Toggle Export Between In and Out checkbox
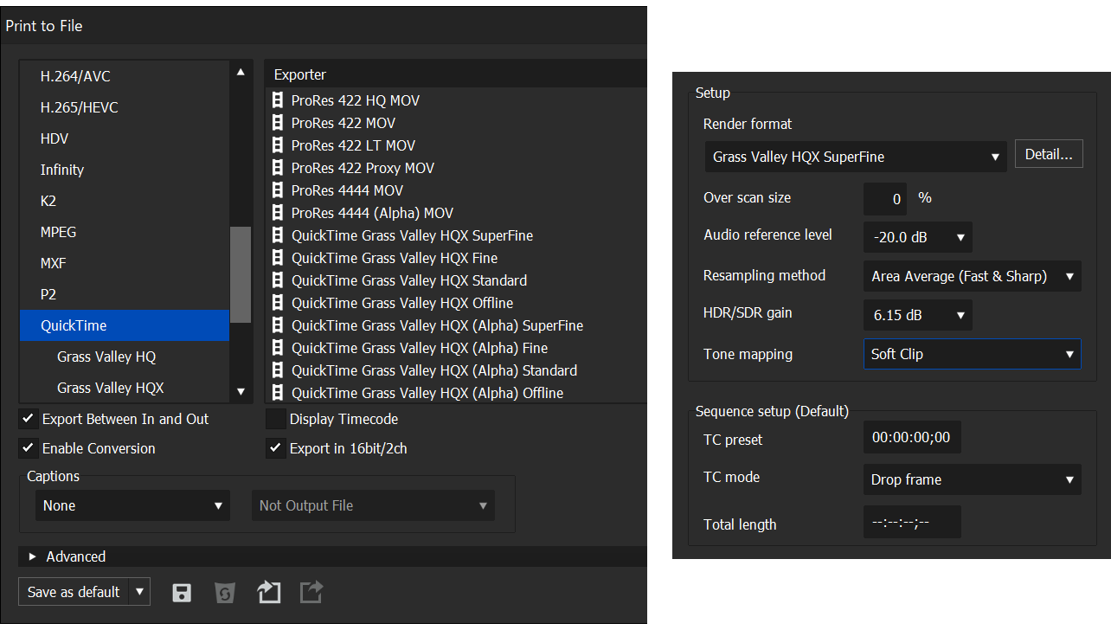This screenshot has width=1111, height=630. 29,419
